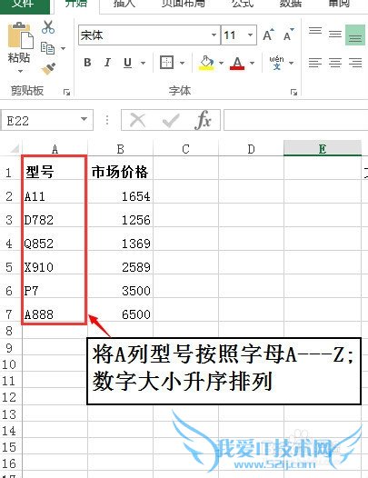Decrease font size with smaller A icon
This screenshot has height=478, width=368.
coord(288,35)
